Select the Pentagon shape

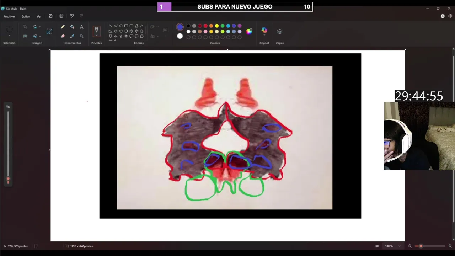click(x=121, y=31)
